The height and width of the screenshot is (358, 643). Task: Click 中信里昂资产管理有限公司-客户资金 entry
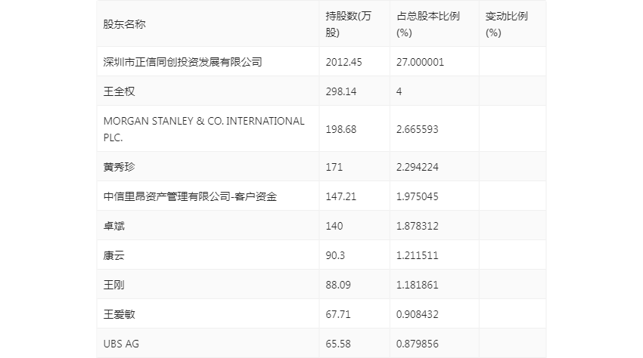190,196
